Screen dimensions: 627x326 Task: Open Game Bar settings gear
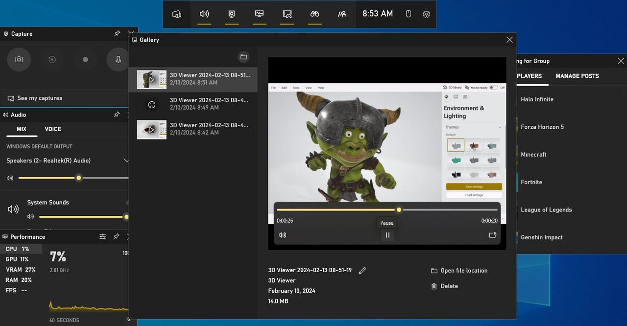point(426,14)
